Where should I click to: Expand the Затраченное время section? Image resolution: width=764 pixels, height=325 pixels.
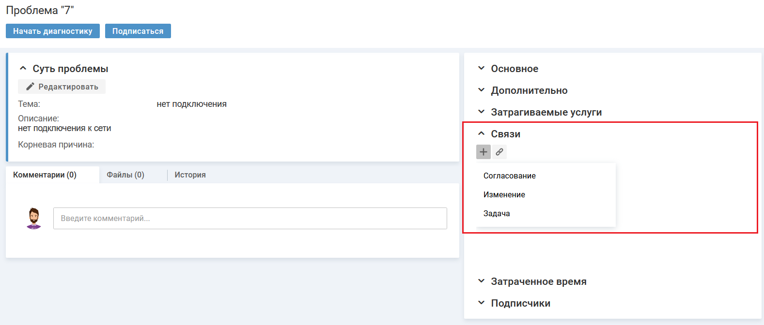point(481,281)
